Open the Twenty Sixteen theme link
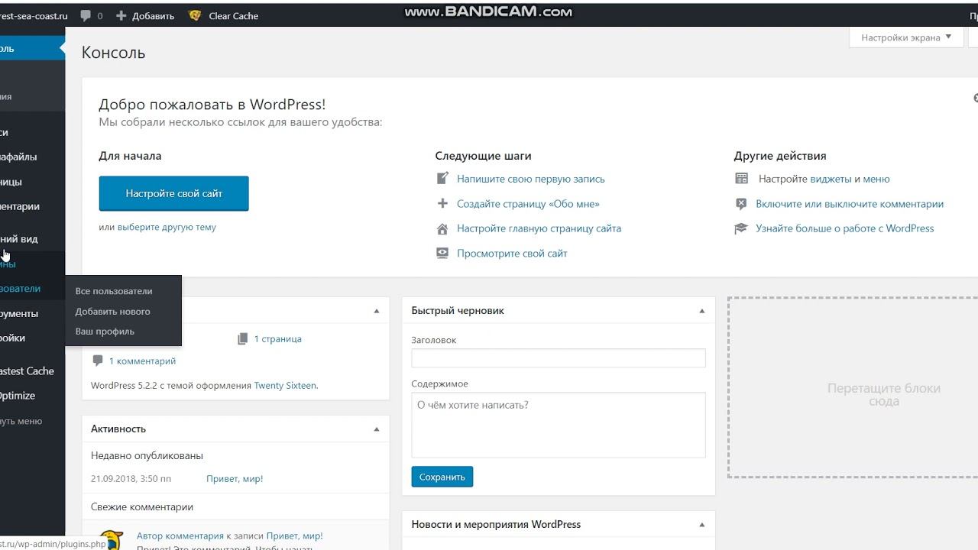This screenshot has height=550, width=978. [x=285, y=386]
